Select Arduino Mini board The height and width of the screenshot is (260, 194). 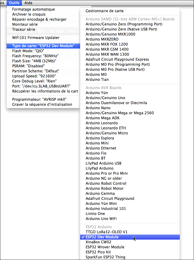130,143
